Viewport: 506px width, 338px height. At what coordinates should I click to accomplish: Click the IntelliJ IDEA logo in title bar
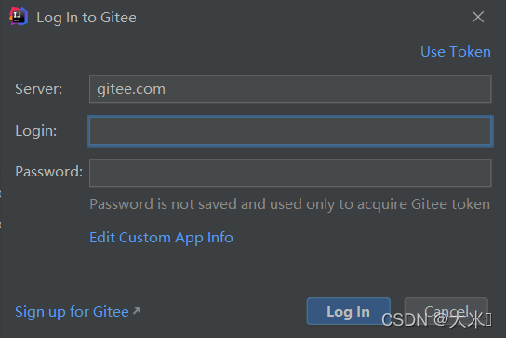(19, 17)
